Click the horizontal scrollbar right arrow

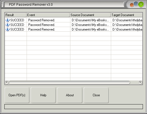[x=140, y=82]
